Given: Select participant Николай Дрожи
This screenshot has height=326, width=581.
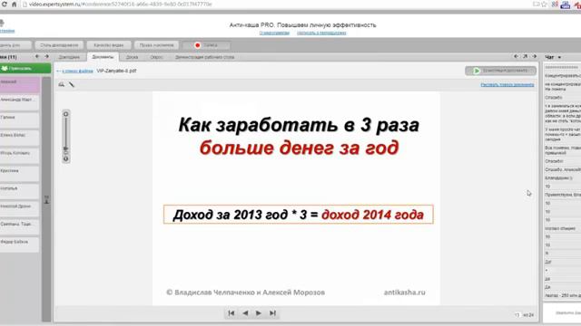Looking at the screenshot, I should (x=20, y=209).
